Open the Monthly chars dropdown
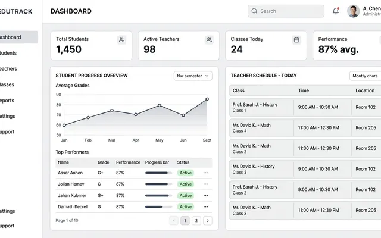The image size is (381, 238). (365, 76)
